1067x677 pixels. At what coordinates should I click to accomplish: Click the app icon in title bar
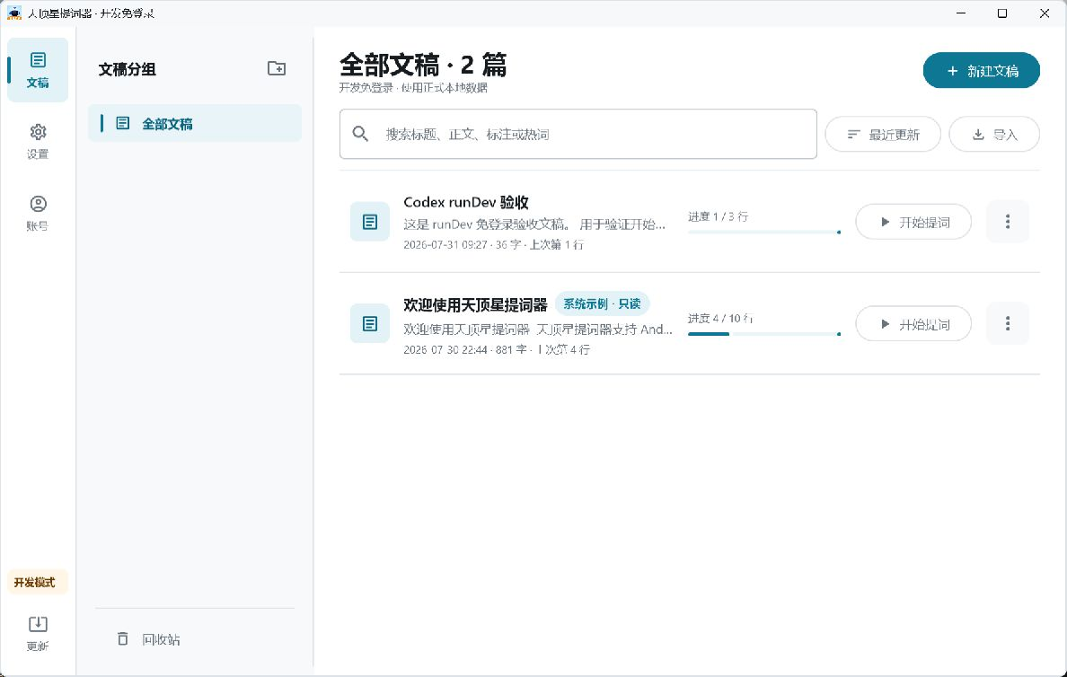(14, 13)
